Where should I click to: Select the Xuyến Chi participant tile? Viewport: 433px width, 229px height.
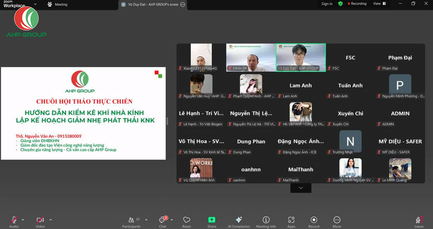tap(350, 113)
